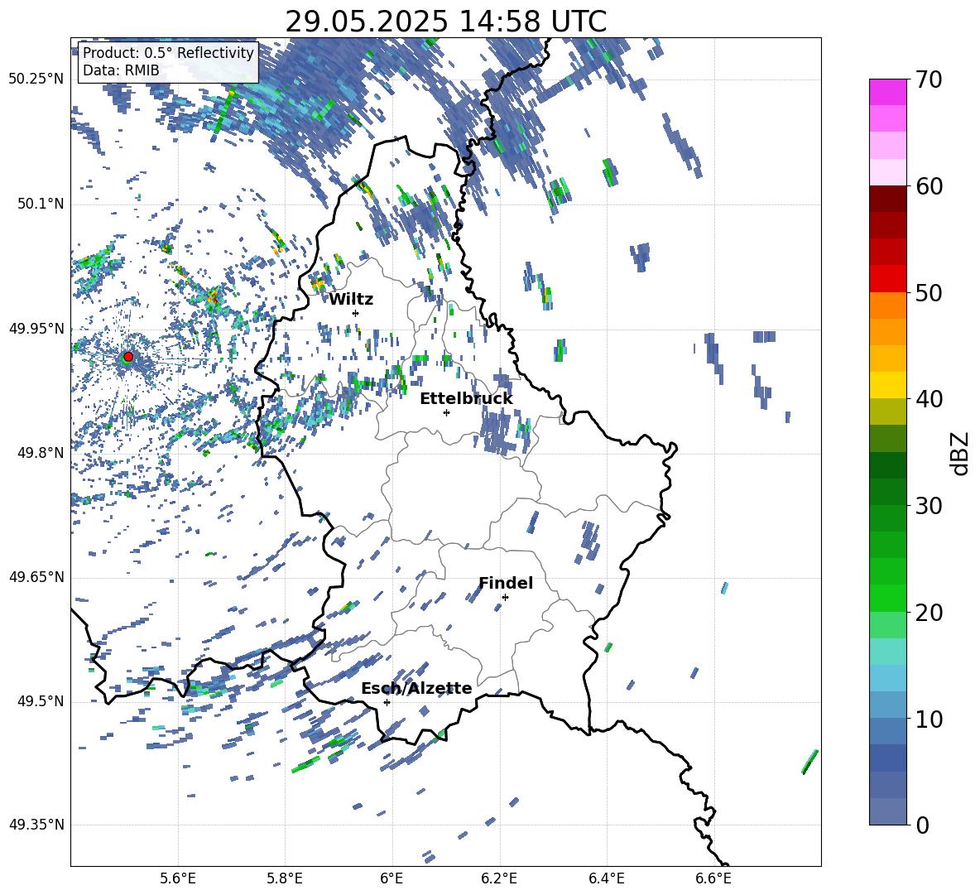
Task: Click the colorbar tick label 60
Action: click(930, 186)
